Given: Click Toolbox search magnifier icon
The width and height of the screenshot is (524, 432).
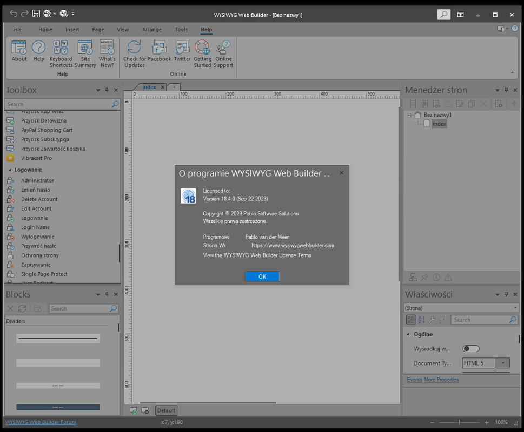Looking at the screenshot, I should tap(115, 104).
